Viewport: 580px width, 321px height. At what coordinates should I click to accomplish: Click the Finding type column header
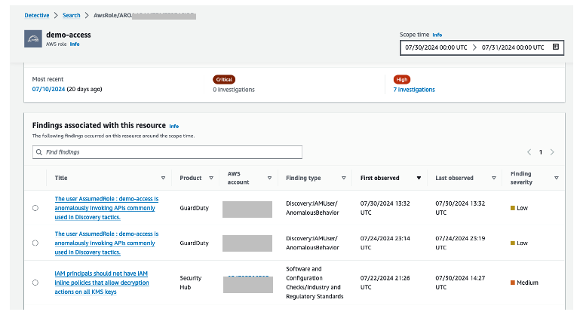(303, 178)
